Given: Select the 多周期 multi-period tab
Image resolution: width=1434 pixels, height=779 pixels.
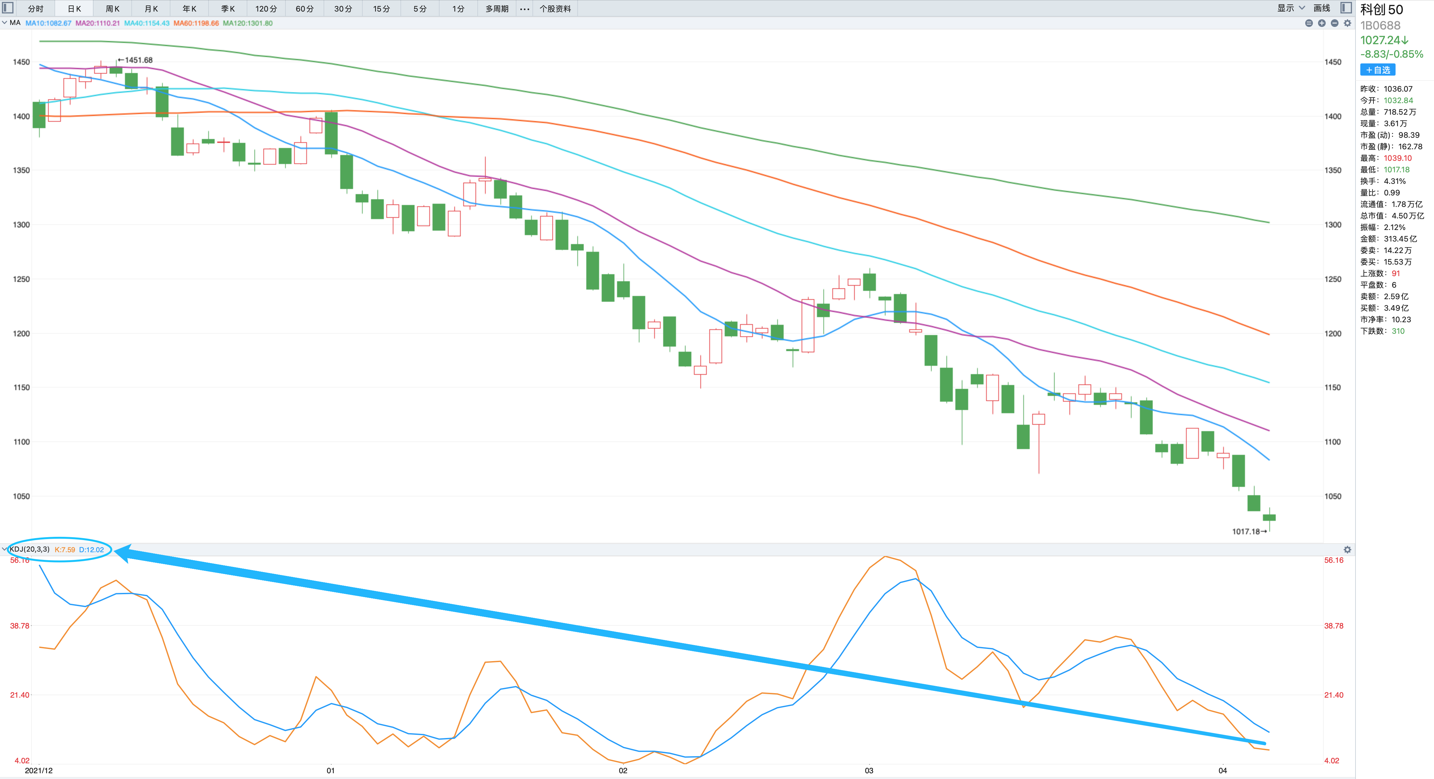Looking at the screenshot, I should pyautogui.click(x=497, y=9).
